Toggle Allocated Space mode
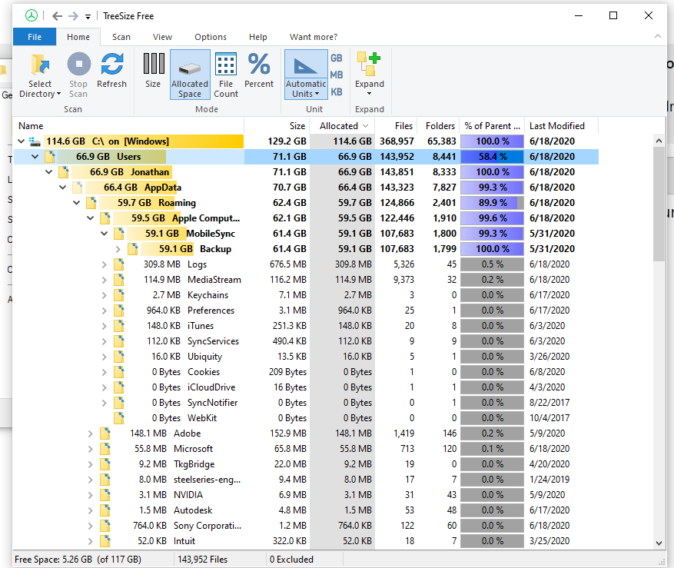 [190, 75]
